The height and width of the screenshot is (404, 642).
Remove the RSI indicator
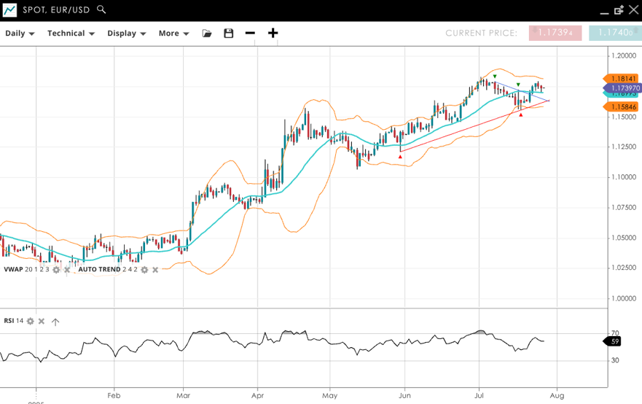42,321
